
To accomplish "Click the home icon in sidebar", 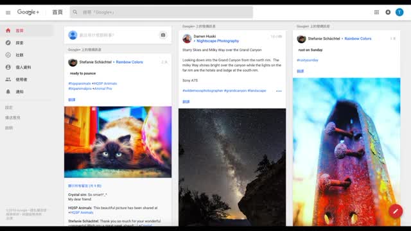I will tap(8, 31).
